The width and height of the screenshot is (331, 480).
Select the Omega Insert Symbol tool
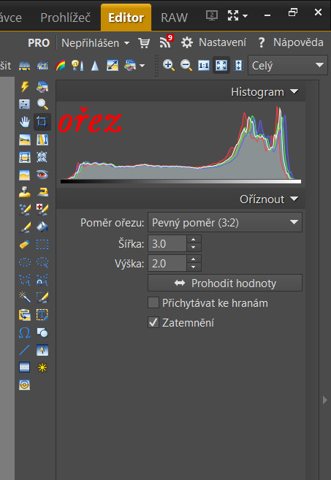point(25,332)
